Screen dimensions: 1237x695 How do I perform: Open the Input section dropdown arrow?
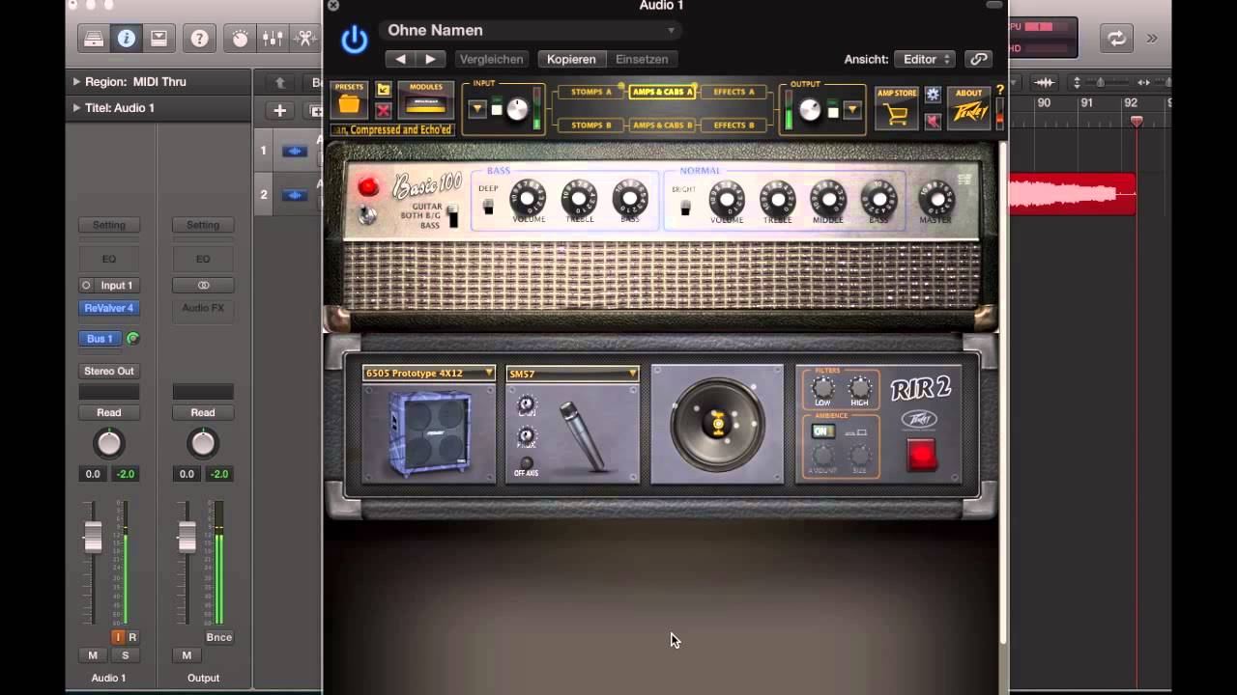pos(477,109)
